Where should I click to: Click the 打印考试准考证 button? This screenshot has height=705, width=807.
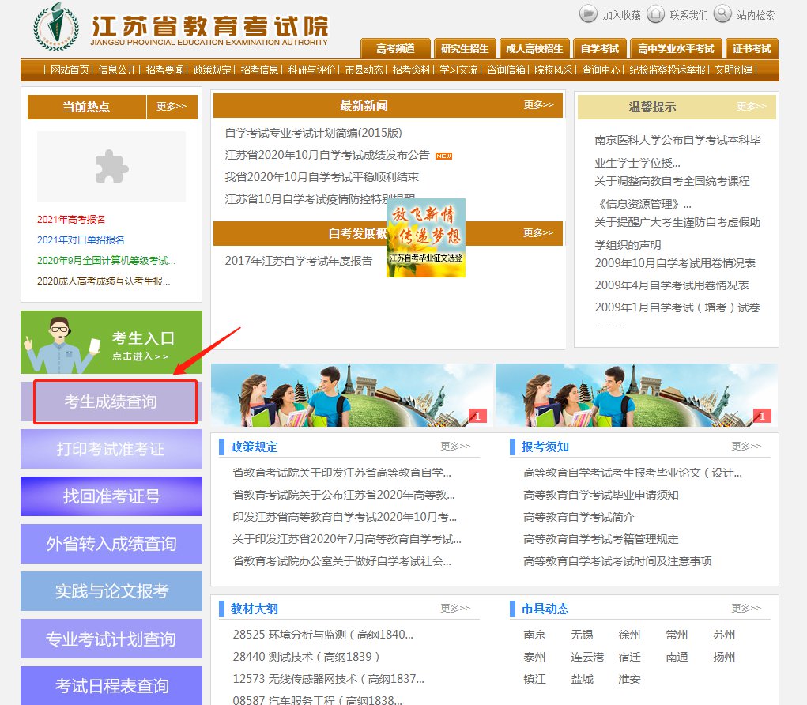click(111, 449)
